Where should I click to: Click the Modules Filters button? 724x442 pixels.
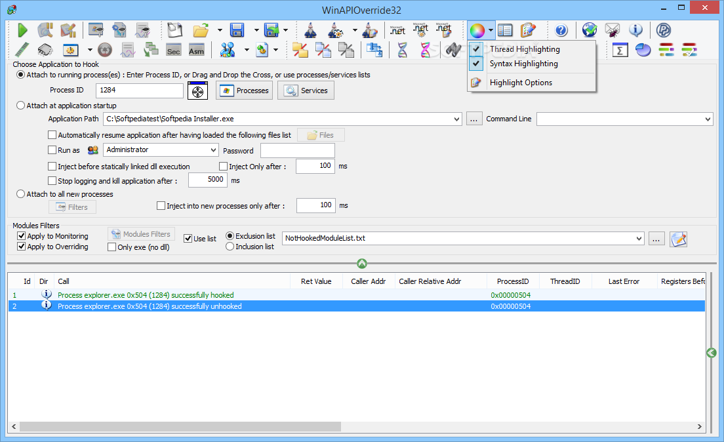pyautogui.click(x=141, y=234)
